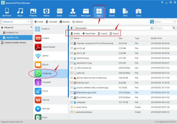Select the iTools app
Screen dimensions: 177x124
coord(51,91)
